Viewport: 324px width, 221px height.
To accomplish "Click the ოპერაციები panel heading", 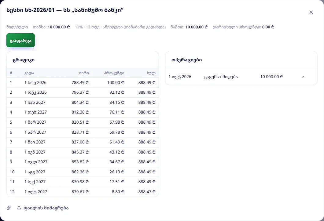I will point(186,60).
